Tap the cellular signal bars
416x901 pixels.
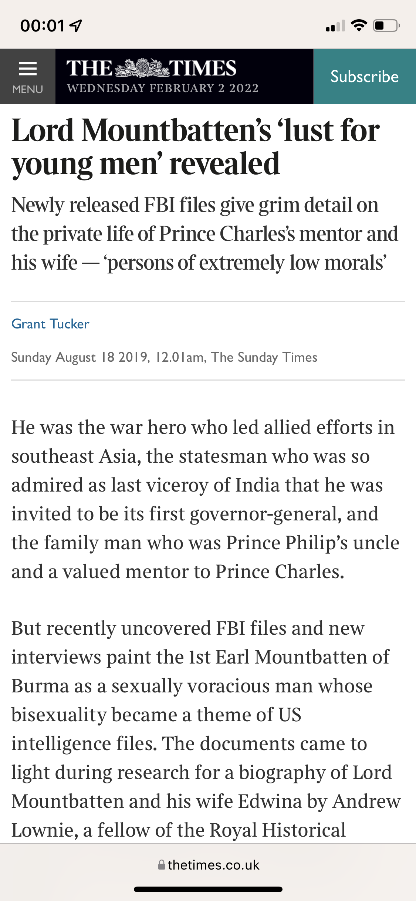click(335, 26)
